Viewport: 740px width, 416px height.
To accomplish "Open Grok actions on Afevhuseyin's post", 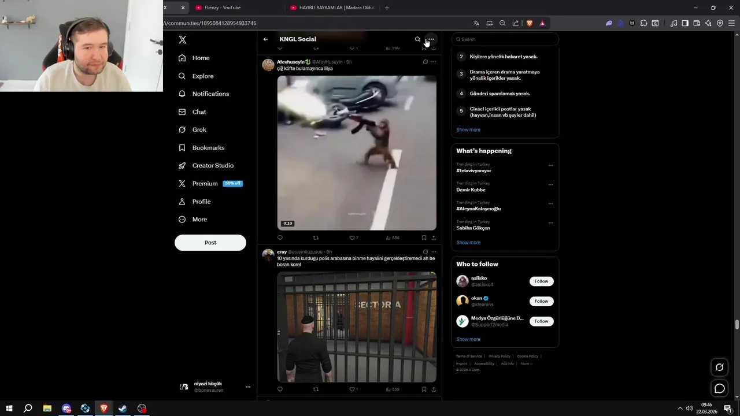I will pos(425,62).
